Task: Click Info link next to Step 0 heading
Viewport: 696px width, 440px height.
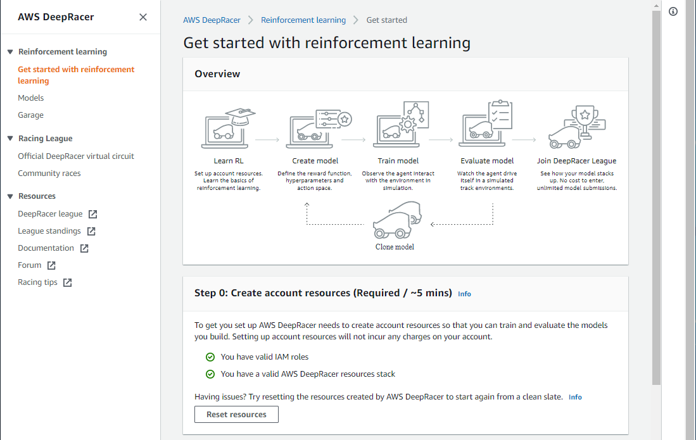Action: tap(464, 294)
